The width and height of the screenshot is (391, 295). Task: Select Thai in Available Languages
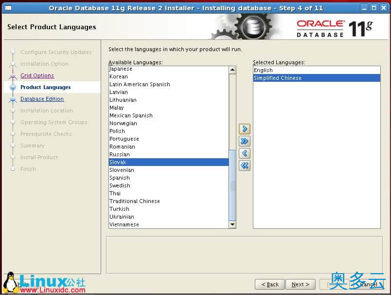169,193
